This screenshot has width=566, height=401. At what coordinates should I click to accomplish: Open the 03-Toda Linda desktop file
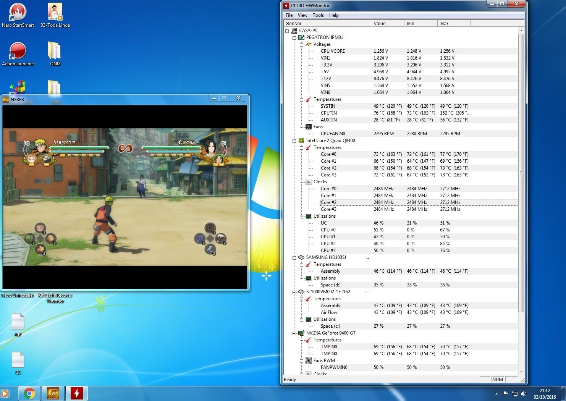pos(55,15)
